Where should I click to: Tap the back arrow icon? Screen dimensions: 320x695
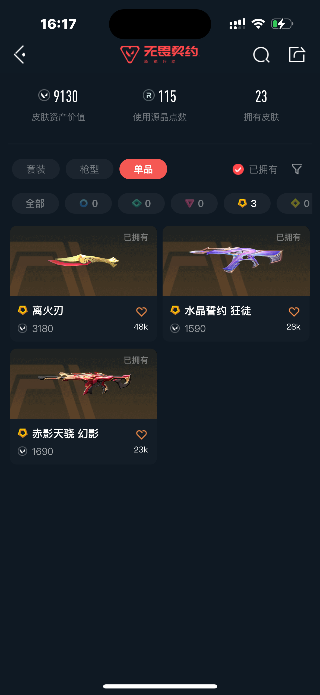point(20,55)
